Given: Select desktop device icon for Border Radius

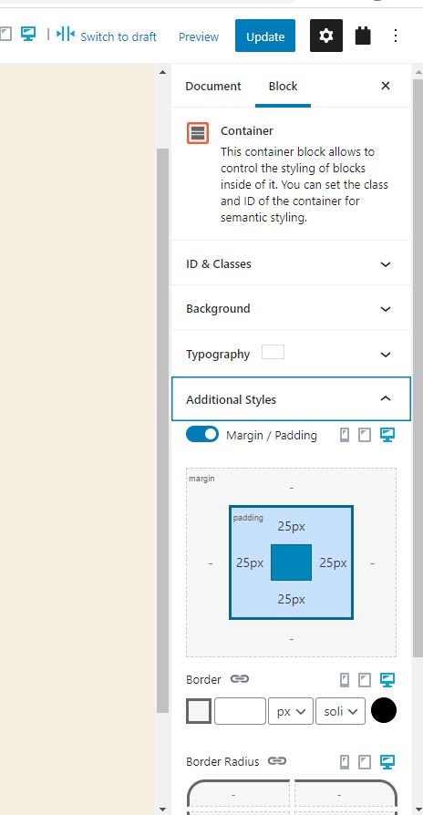Looking at the screenshot, I should coord(387,762).
